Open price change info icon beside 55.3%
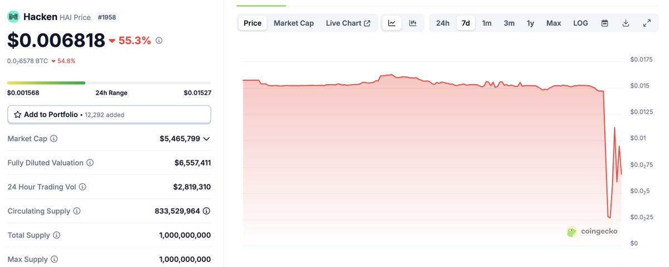669x267 pixels. [x=159, y=41]
